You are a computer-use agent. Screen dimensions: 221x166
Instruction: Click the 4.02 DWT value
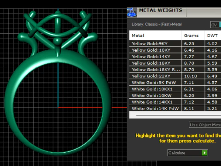click(x=212, y=44)
